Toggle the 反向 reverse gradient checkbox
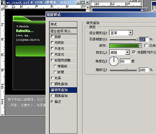Viewport: 156px width, 134px height. 146,45
